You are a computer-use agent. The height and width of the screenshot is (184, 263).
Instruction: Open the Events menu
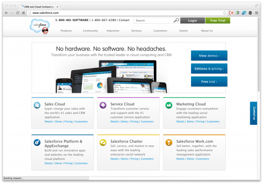click(184, 31)
